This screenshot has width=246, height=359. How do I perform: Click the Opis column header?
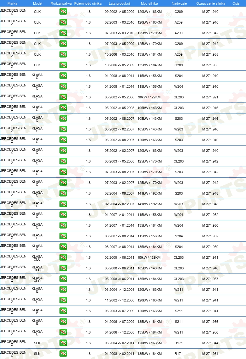click(236, 3)
